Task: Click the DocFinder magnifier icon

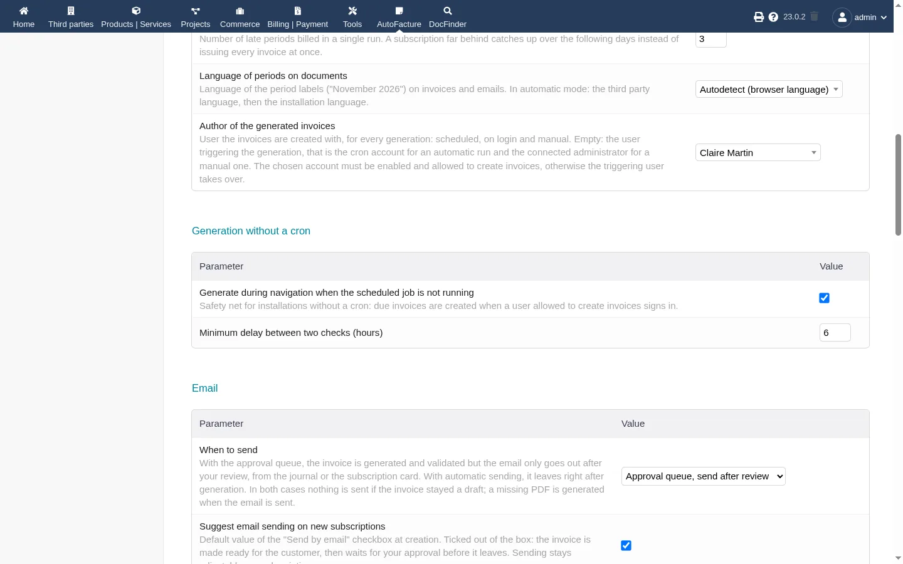Action: 448,11
